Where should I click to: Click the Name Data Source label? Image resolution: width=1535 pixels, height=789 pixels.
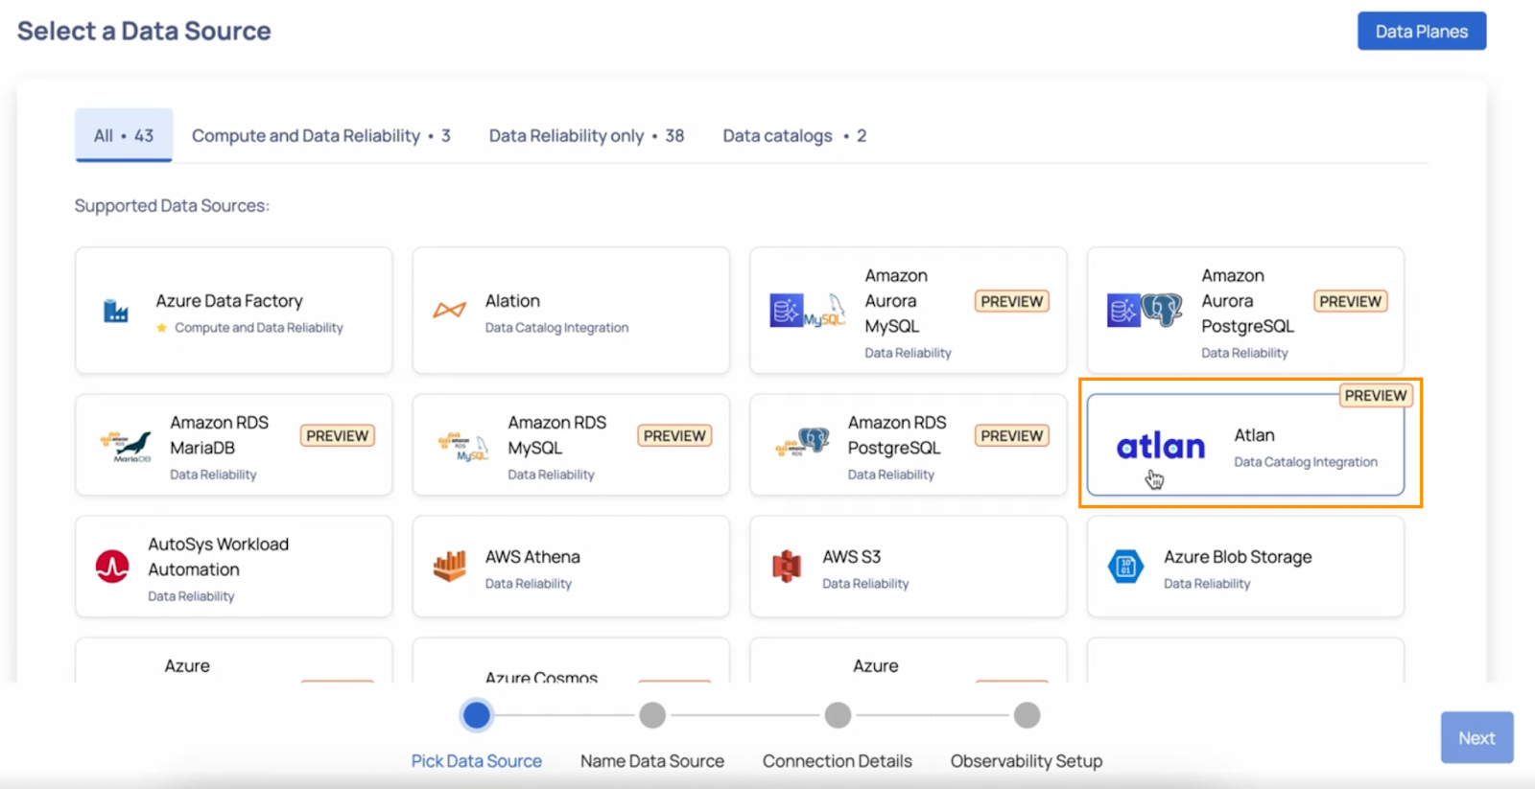(x=652, y=761)
